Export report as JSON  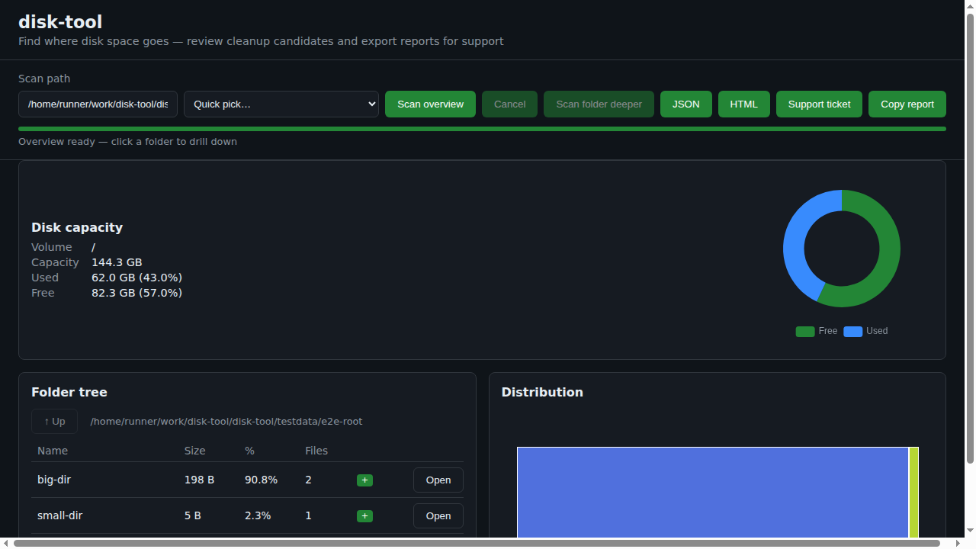click(686, 104)
